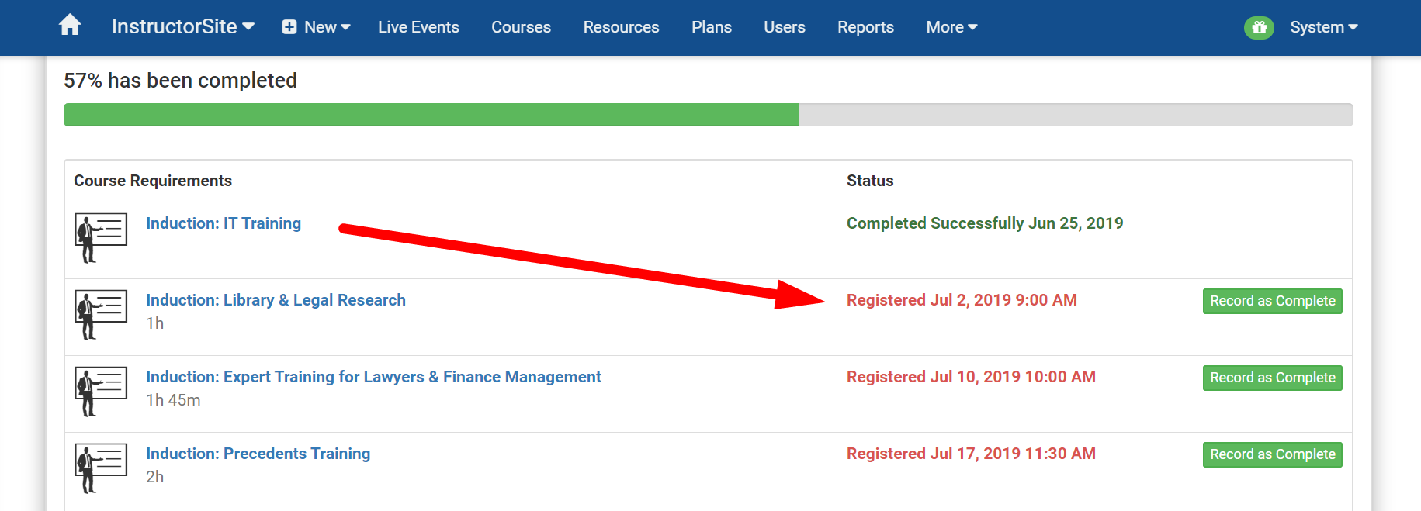The height and width of the screenshot is (511, 1421).
Task: Open the Resources menu item
Action: pos(621,27)
